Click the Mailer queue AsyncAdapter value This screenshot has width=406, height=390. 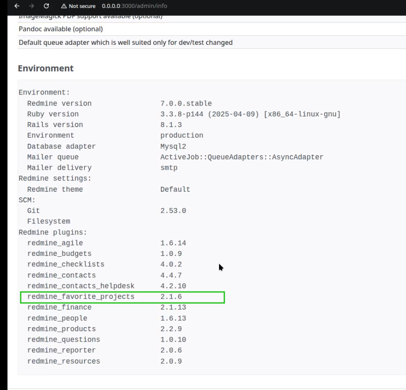pyautogui.click(x=242, y=157)
